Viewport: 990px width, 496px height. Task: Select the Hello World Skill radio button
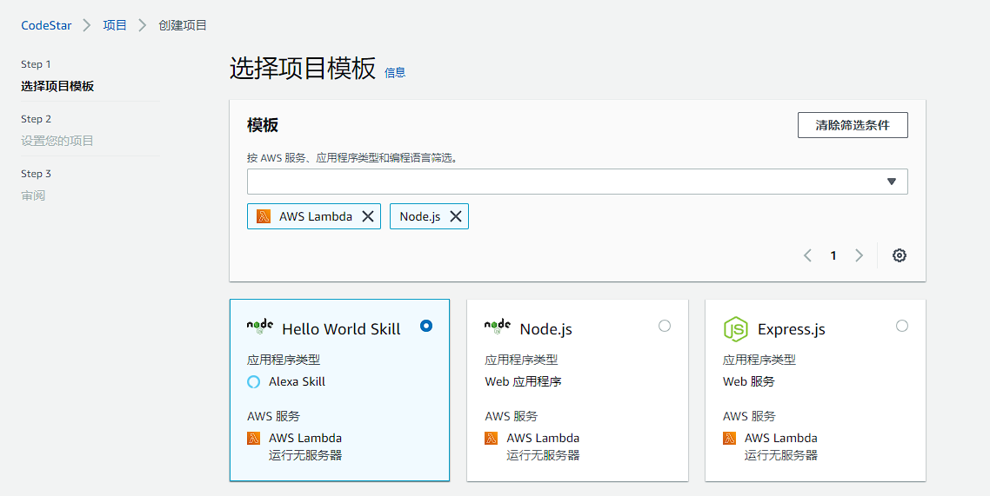point(426,326)
